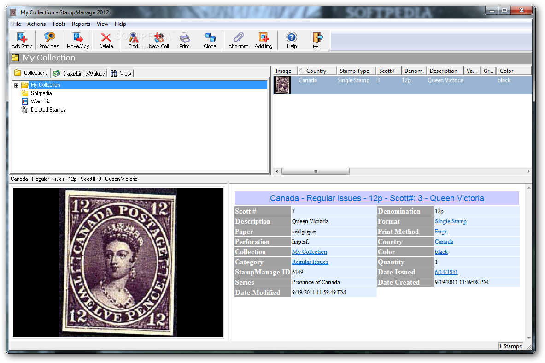This screenshot has width=545, height=363.
Task: Click the Deleted Stamps recycle bin icon
Action: (24, 110)
